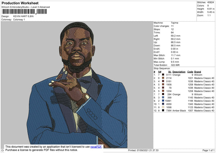
Task: Click the width value '5.45 in'
Action: [x=211, y=12]
